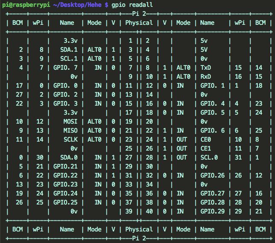Click the 'OUT' mode in the CE1 row
The height and width of the screenshot is (243, 275).
[182, 148]
